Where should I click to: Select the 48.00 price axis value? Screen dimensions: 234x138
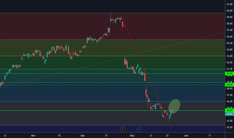click(229, 89)
